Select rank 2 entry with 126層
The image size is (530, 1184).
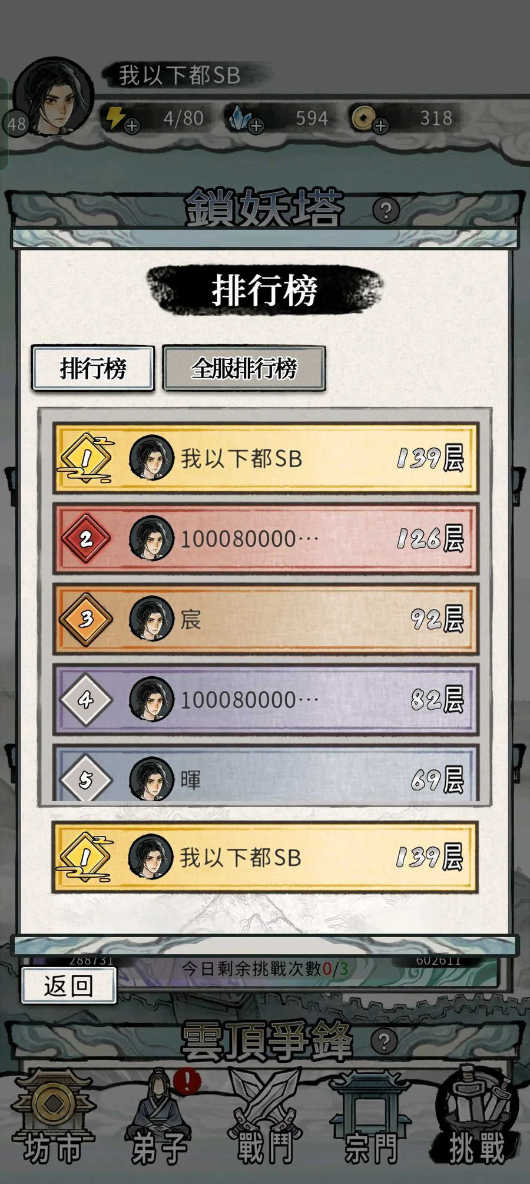(265, 538)
